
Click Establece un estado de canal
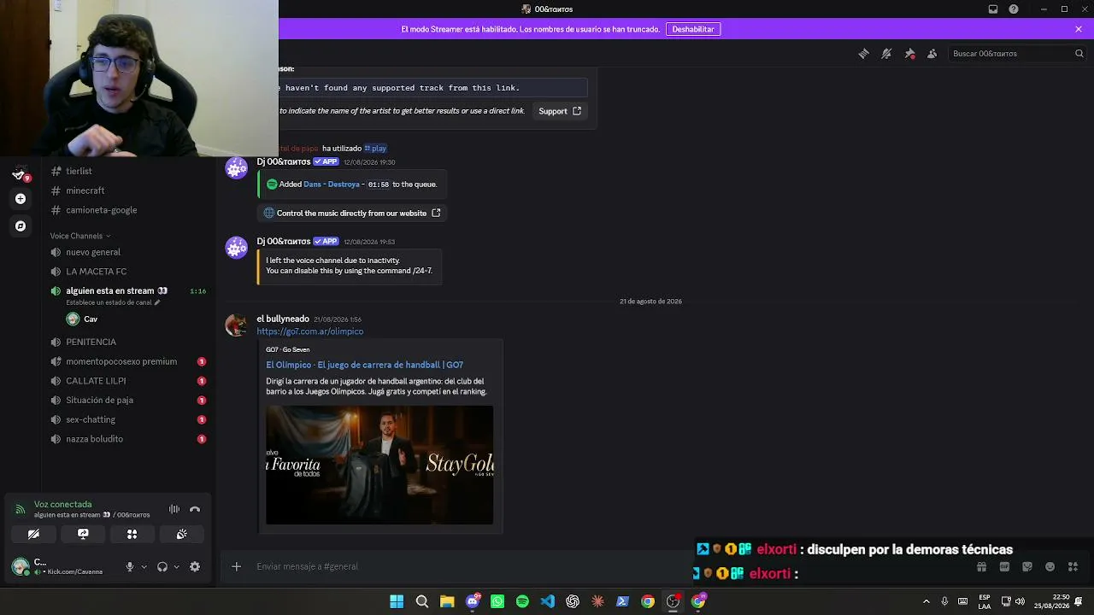[113, 302]
